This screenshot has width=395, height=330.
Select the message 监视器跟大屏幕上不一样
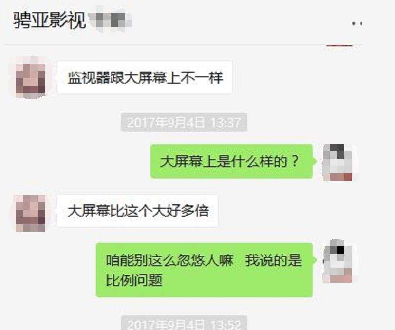[x=145, y=77]
